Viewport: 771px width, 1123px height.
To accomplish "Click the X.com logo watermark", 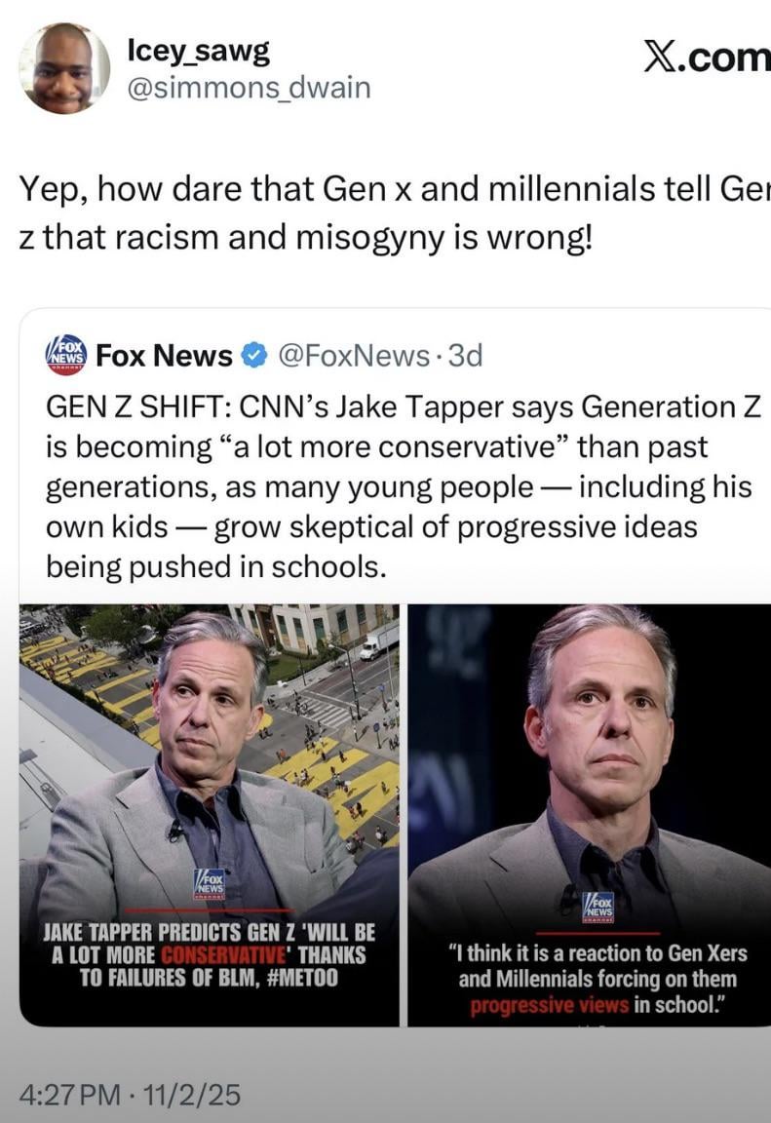I will [707, 58].
